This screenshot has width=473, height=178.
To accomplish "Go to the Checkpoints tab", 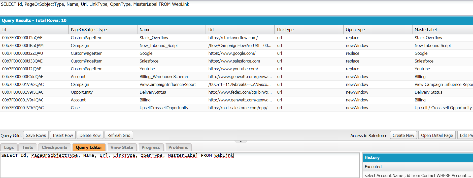I will [54, 147].
